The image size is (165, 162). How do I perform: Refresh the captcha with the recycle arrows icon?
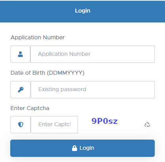[147, 125]
